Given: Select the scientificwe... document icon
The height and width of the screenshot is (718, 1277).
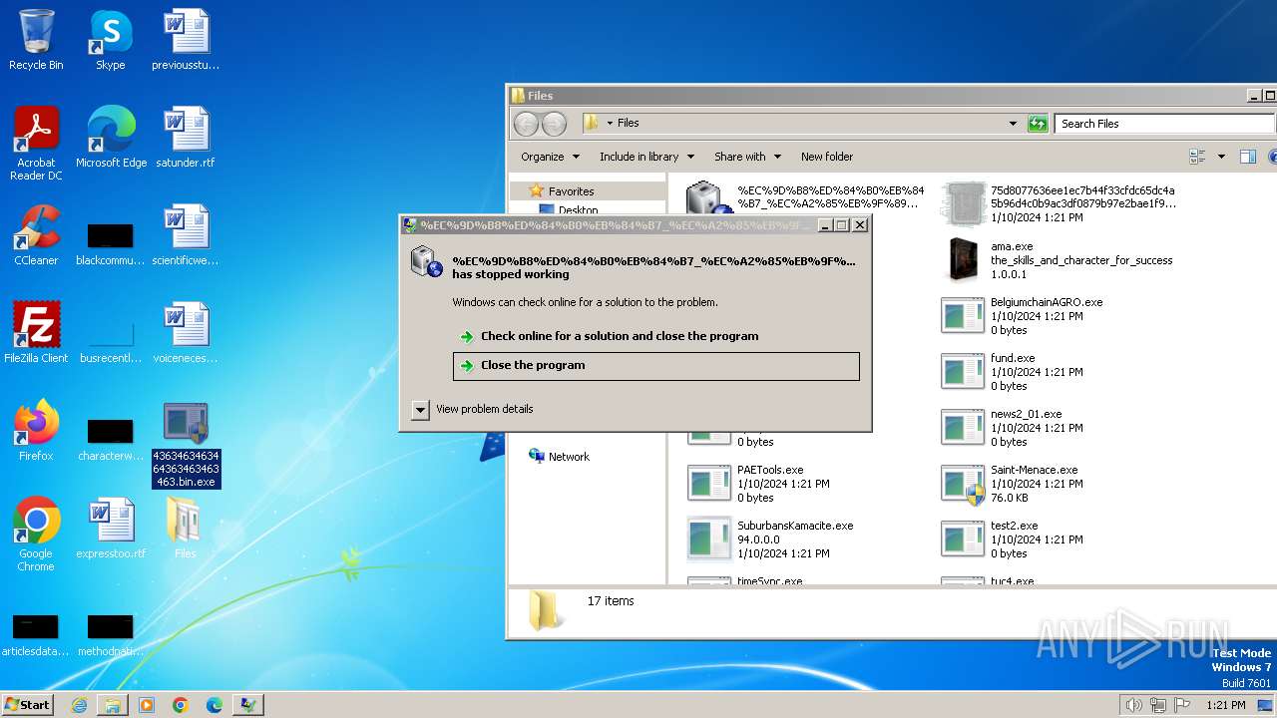Looking at the screenshot, I should point(186,235).
